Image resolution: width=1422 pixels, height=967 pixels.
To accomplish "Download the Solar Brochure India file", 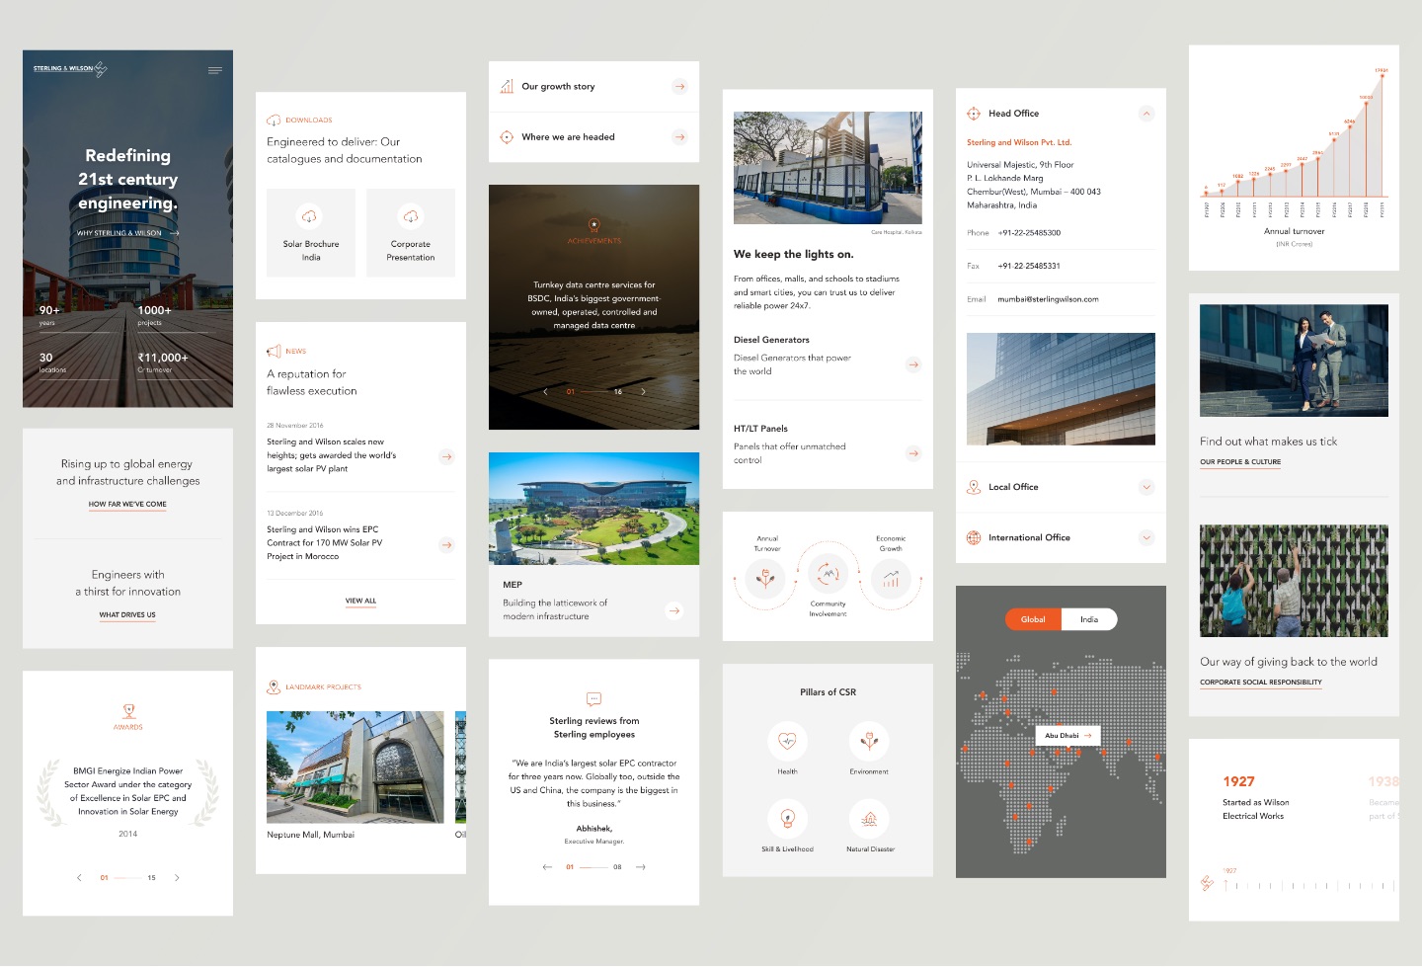I will point(311,232).
